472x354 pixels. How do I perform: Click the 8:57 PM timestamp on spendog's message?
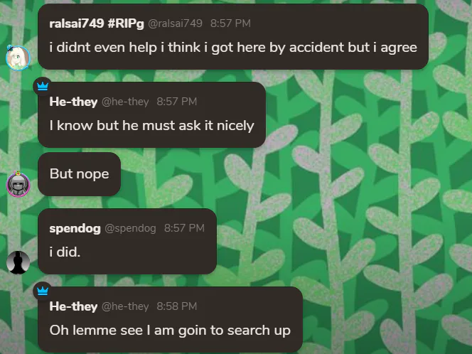tap(184, 228)
